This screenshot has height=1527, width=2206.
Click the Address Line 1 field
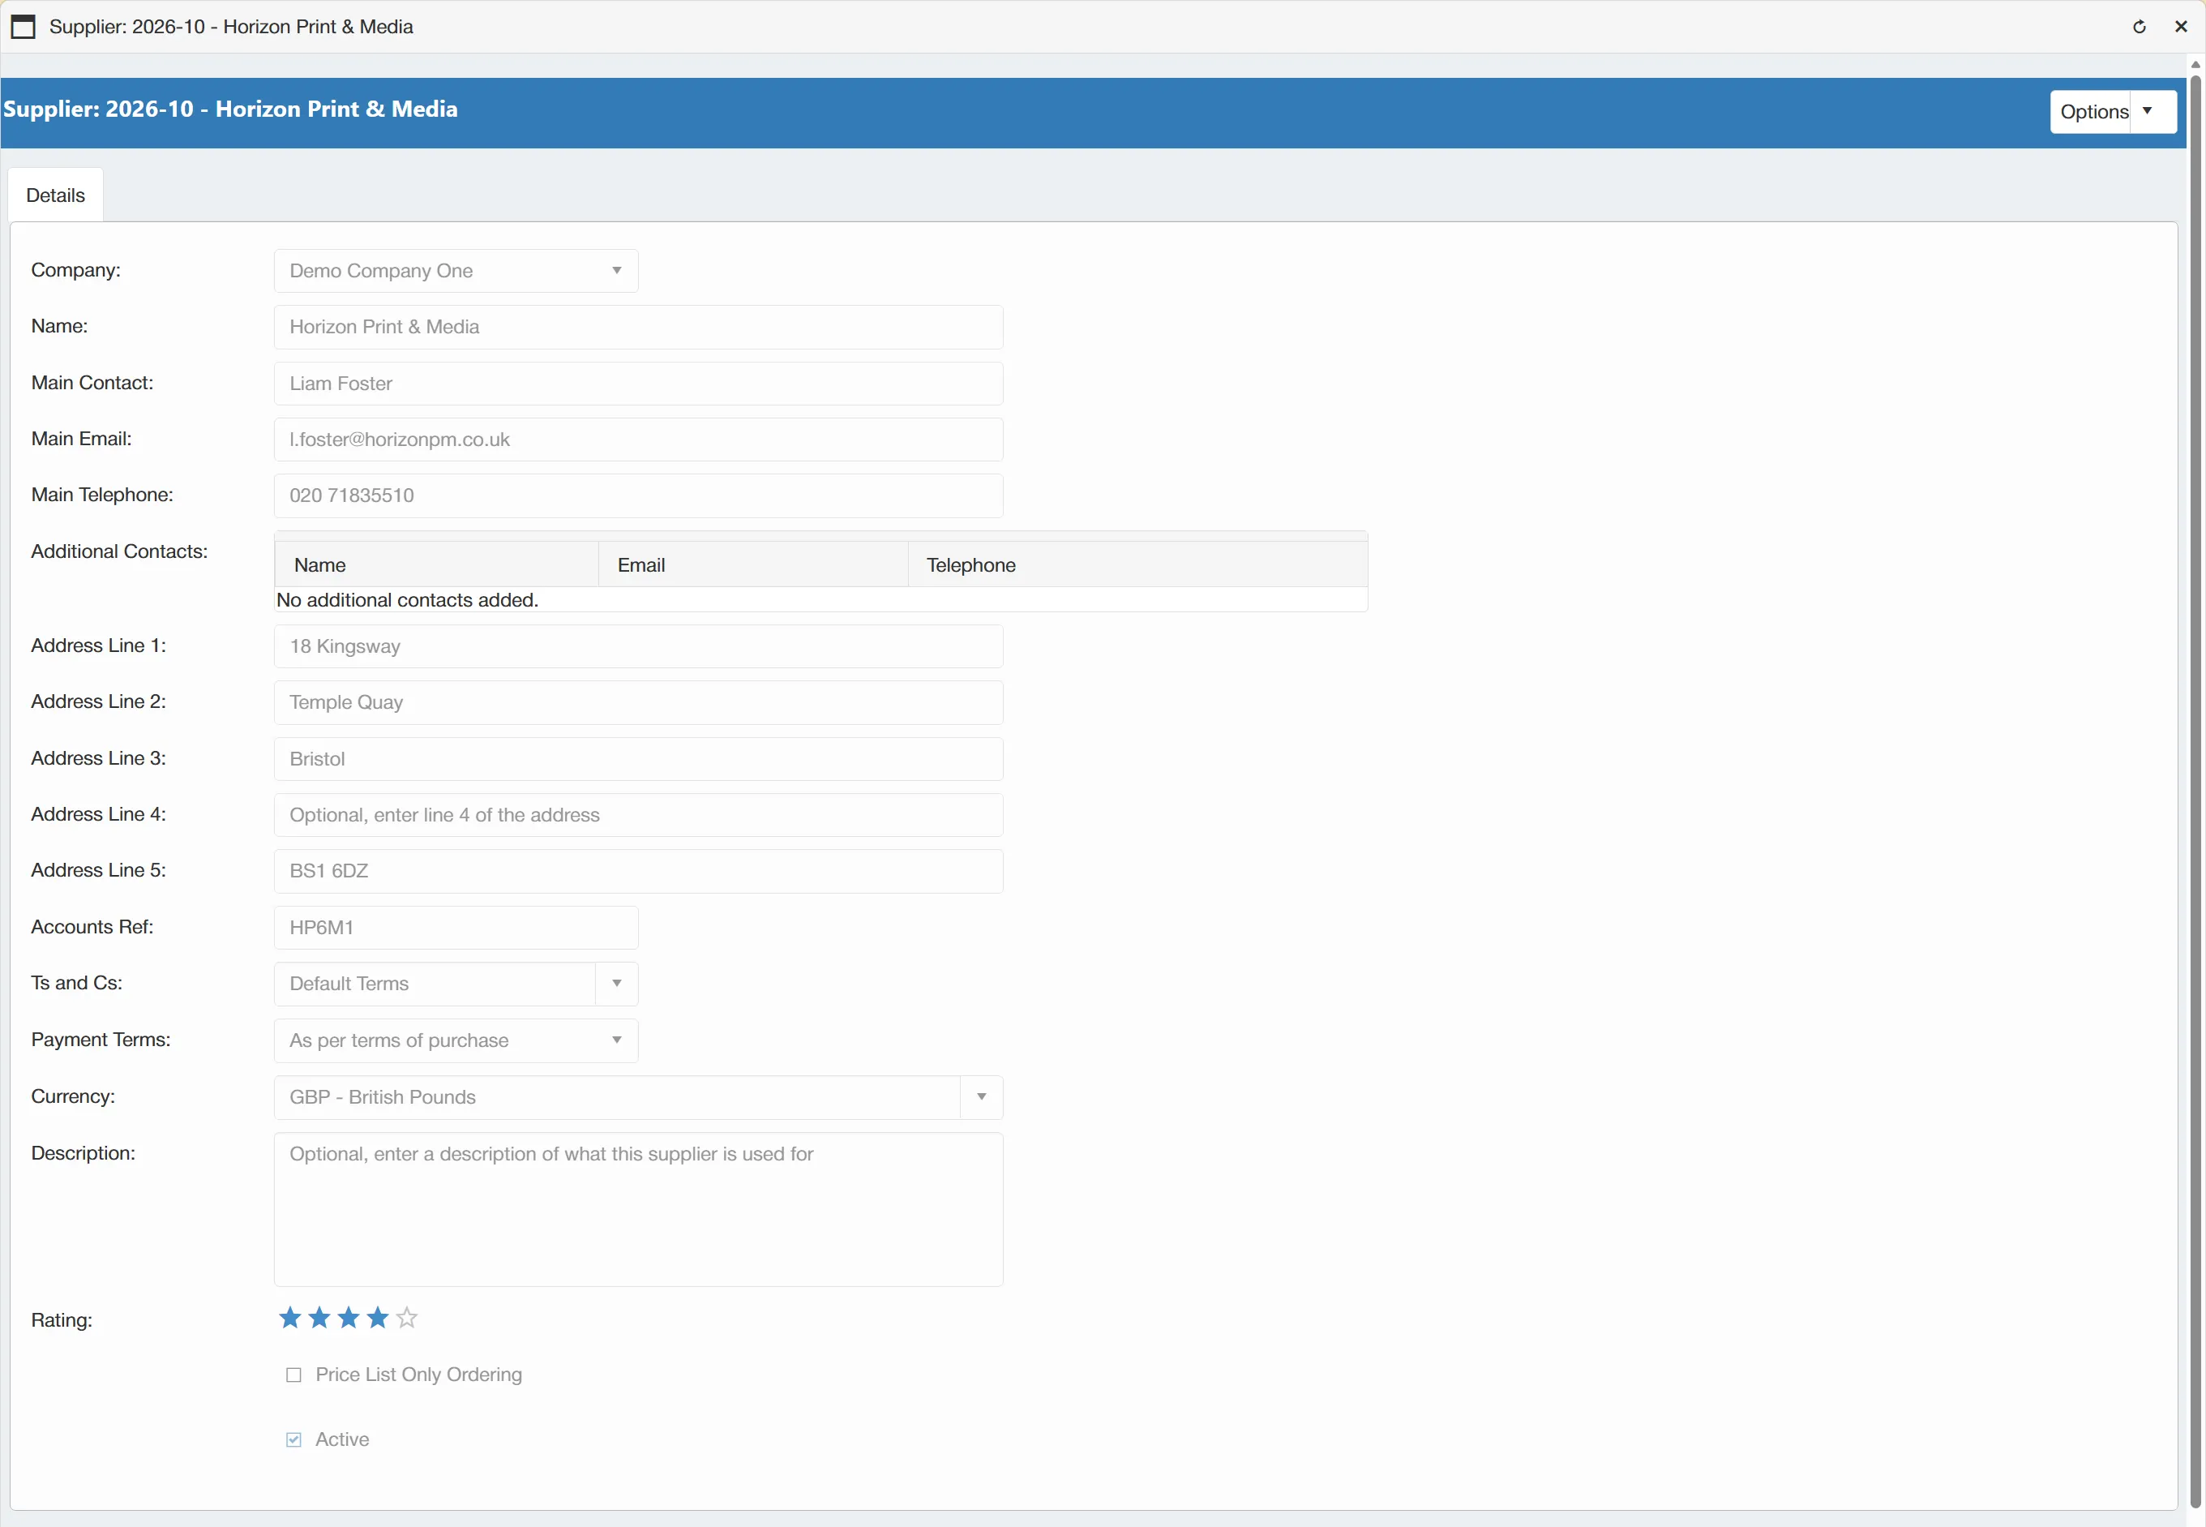point(639,647)
